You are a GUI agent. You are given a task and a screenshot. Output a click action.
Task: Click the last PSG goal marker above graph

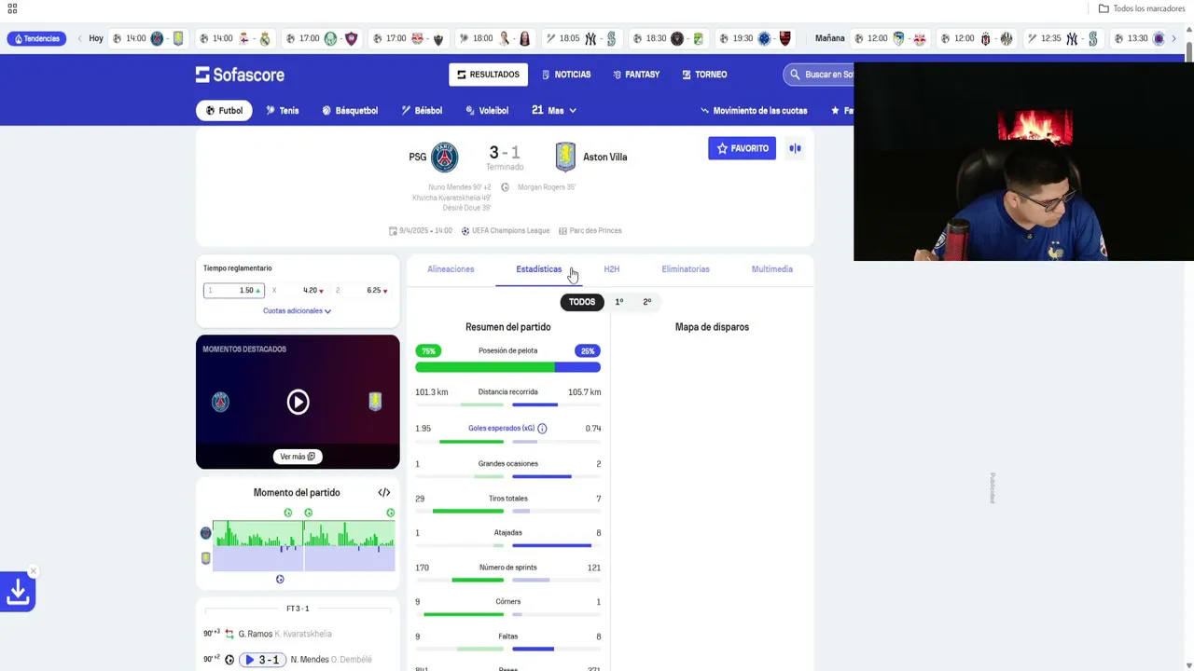tap(391, 513)
